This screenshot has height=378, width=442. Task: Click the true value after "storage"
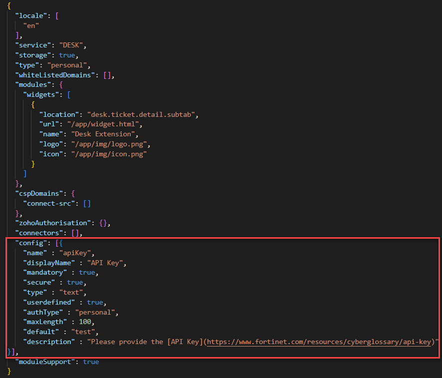point(67,55)
